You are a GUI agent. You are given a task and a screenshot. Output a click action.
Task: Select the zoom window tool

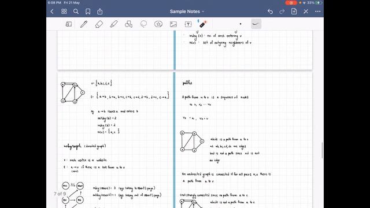tap(69, 24)
